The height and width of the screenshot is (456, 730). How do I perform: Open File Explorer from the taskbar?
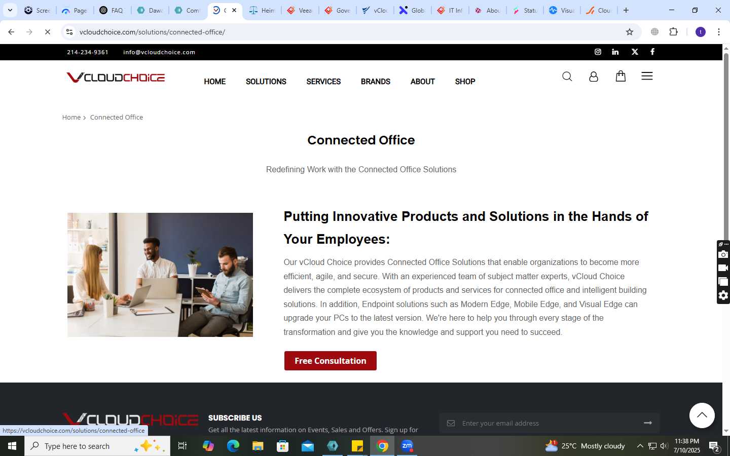(x=258, y=446)
